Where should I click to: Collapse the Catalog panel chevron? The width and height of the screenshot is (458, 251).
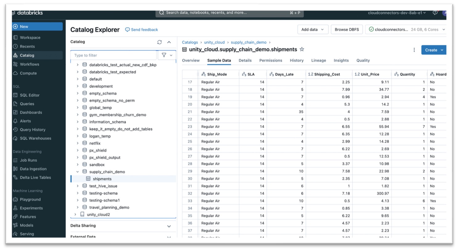click(x=169, y=42)
